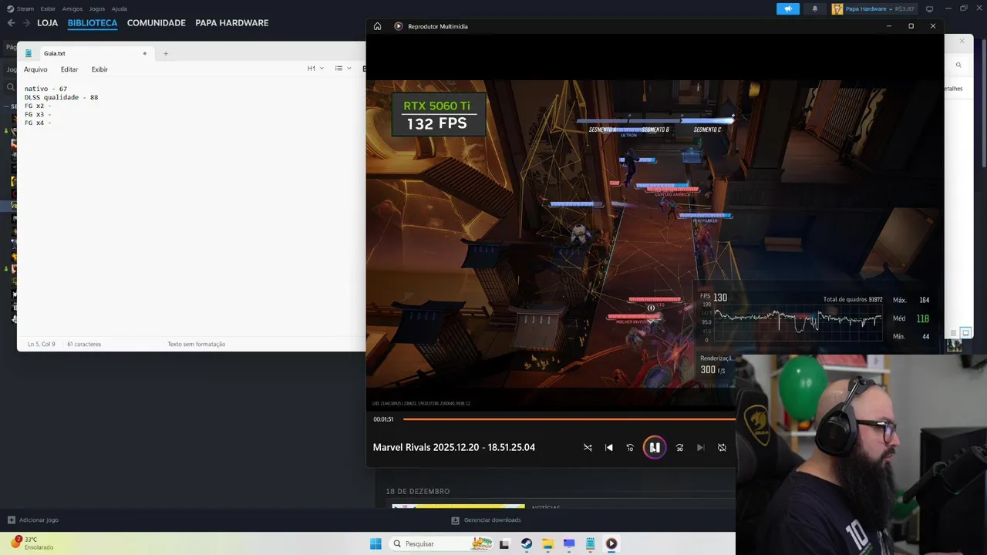Toggle repeat mode in the media player
This screenshot has height=555, width=987.
tap(722, 447)
